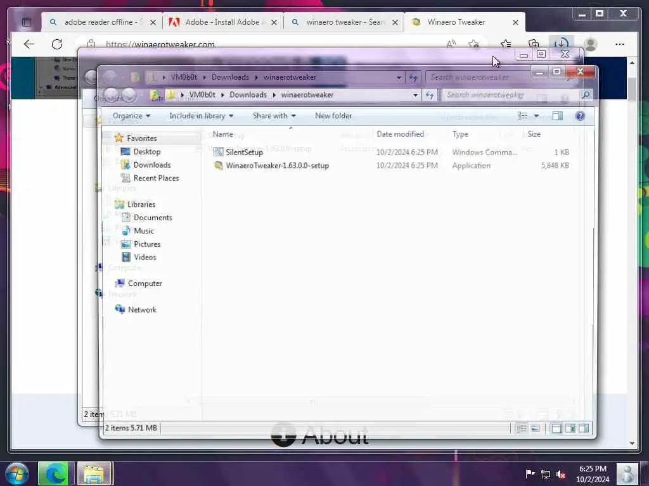Click the muted volume tray icon
The height and width of the screenshot is (486, 649).
tap(561, 474)
